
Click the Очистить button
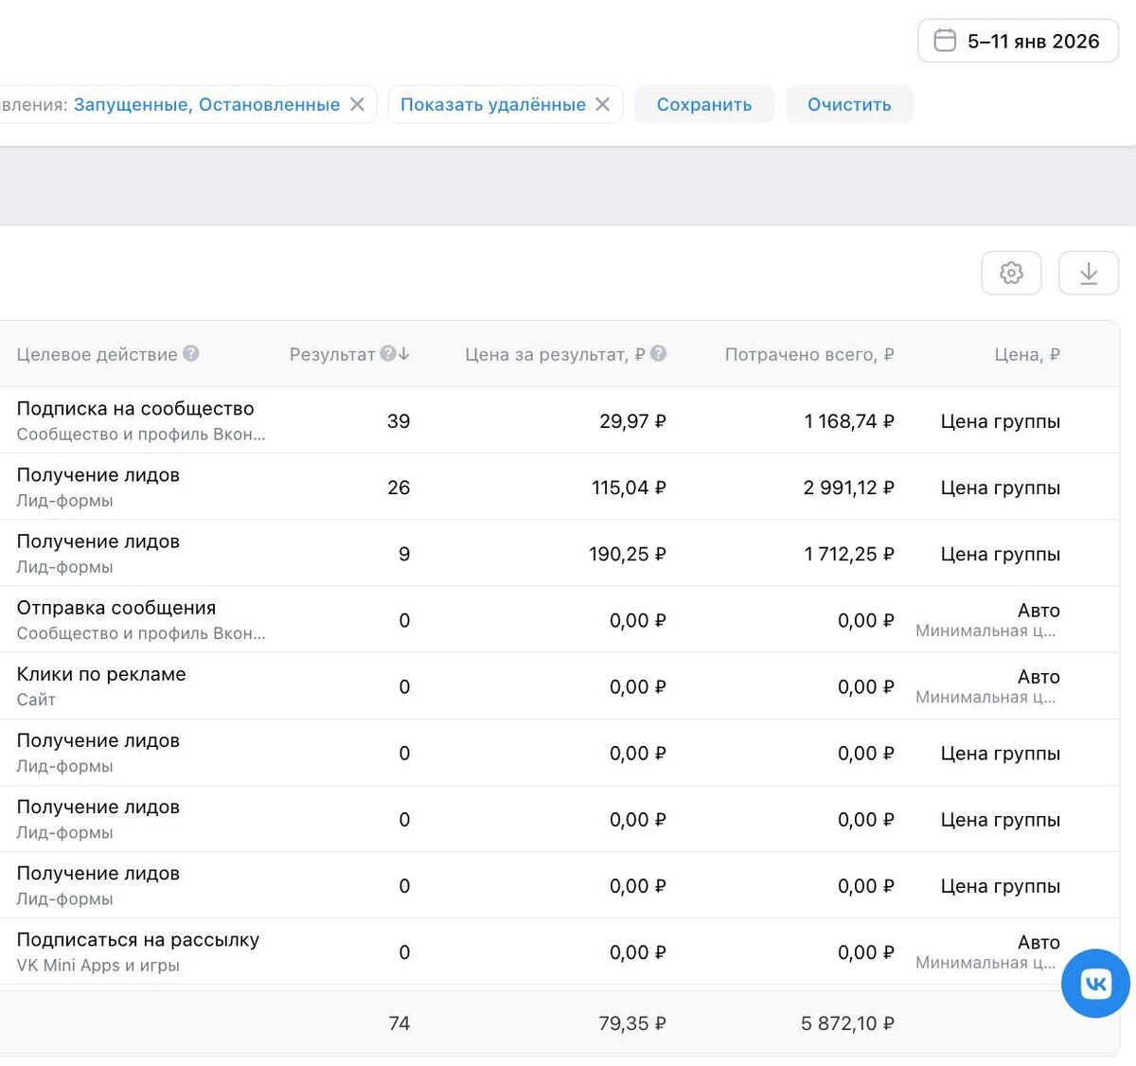[849, 104]
